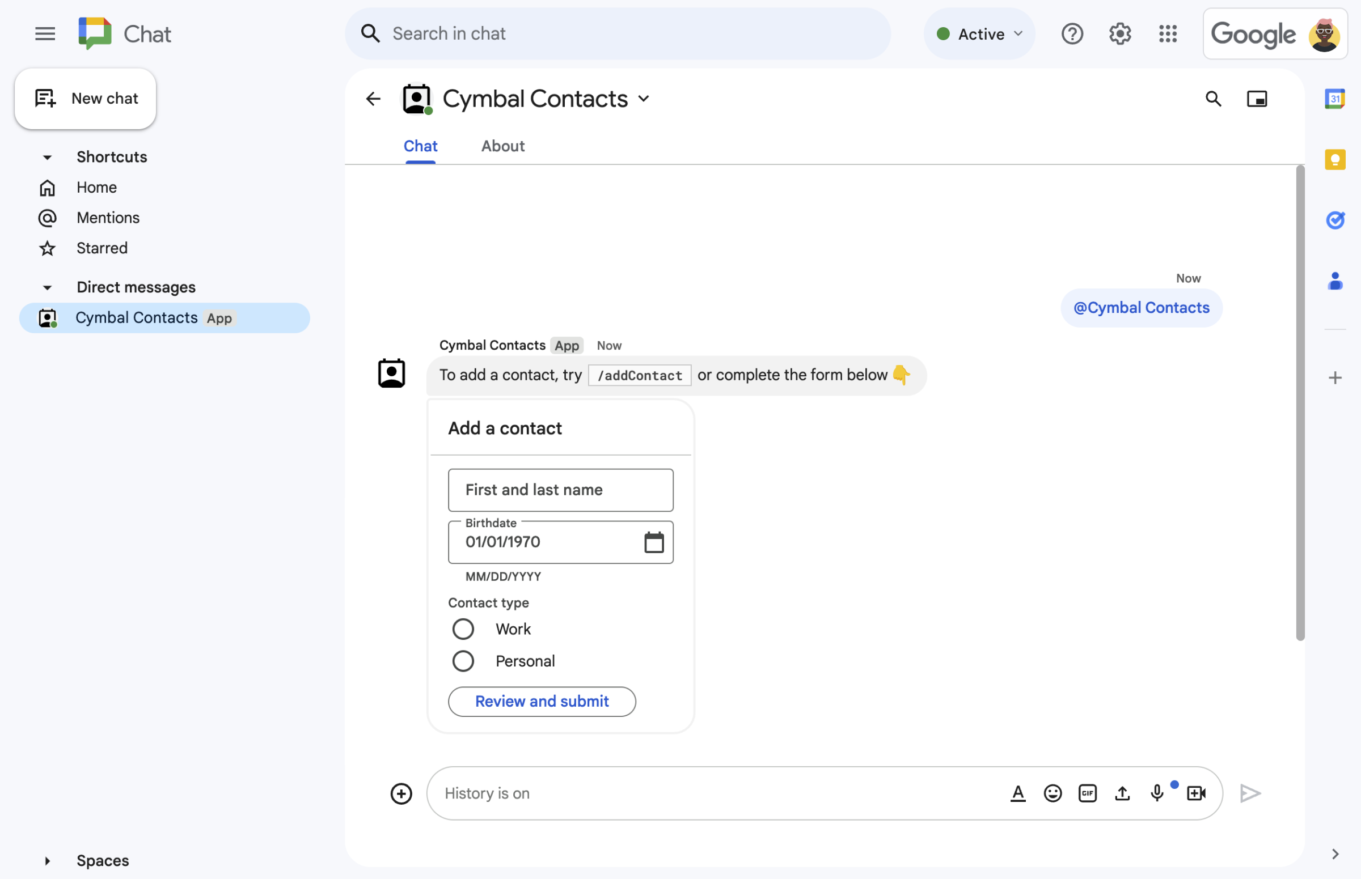
Task: Click the Review and submit button
Action: tap(543, 700)
